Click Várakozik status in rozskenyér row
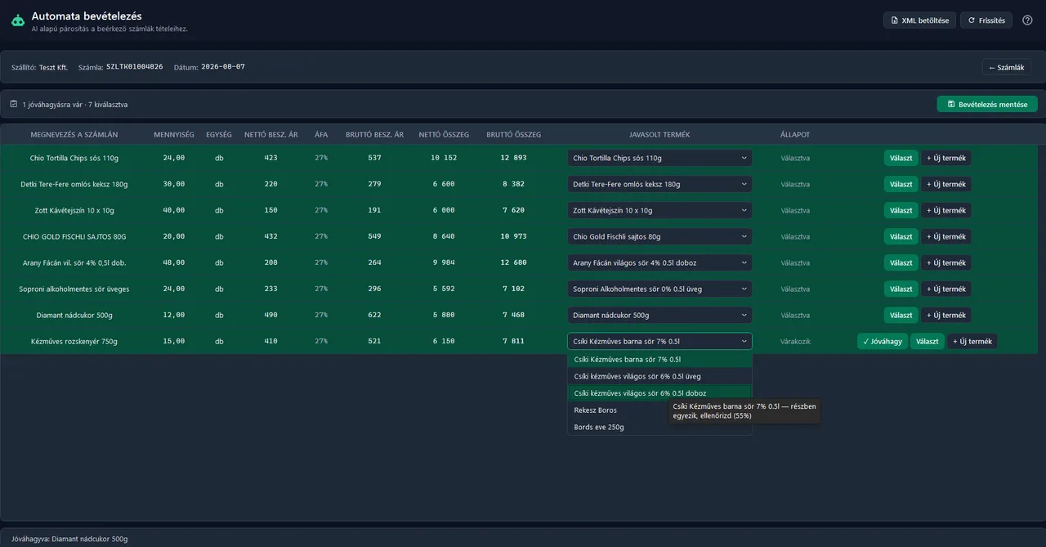 [795, 341]
